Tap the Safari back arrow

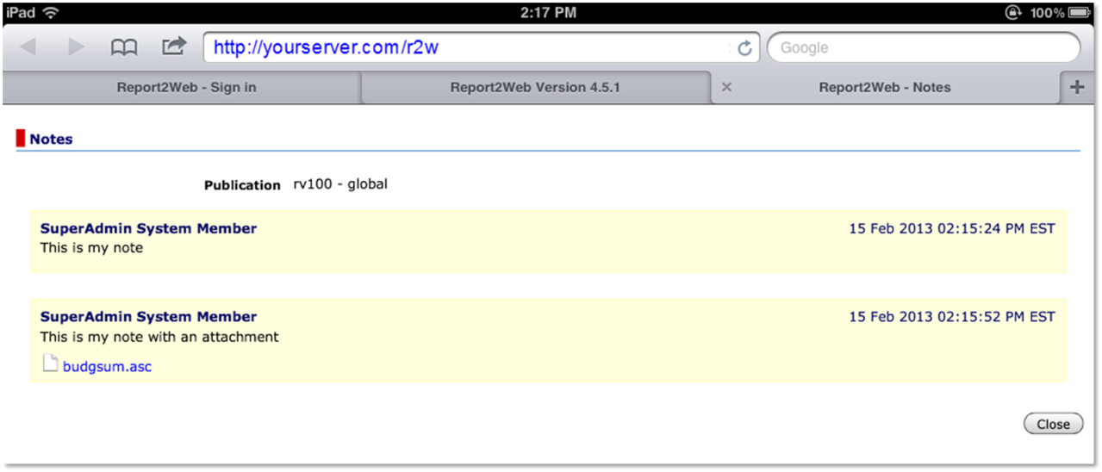28,47
